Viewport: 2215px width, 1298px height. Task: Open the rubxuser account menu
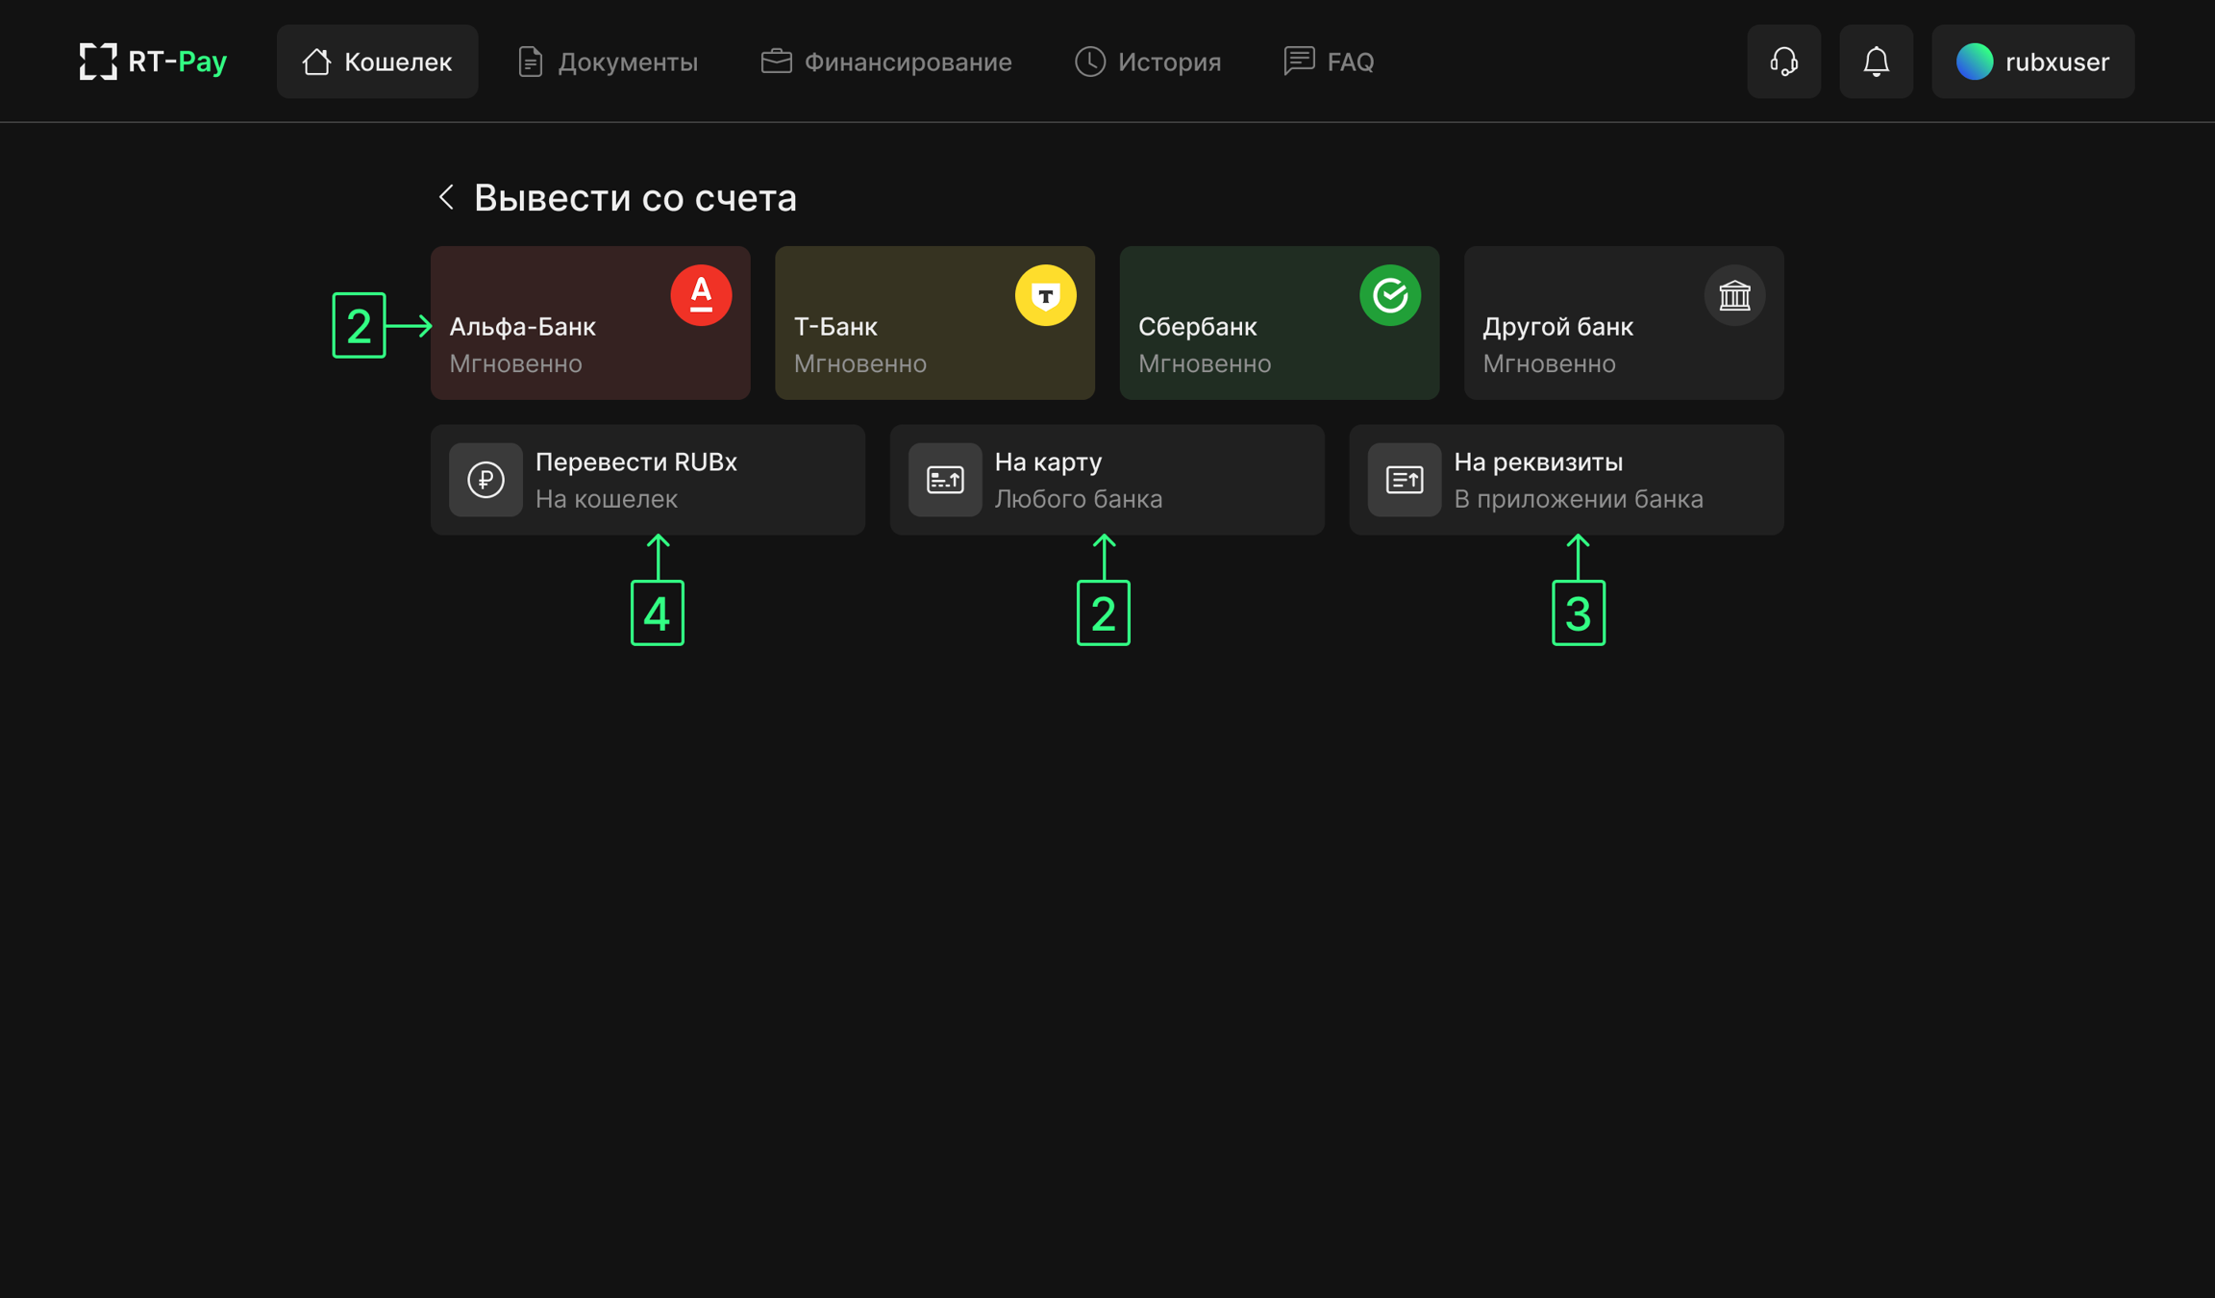tap(2032, 62)
